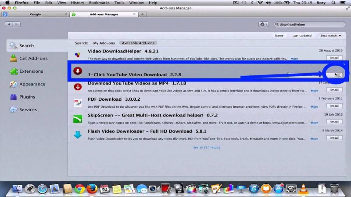
Task: Open VLC from the dock
Action: tap(303, 189)
